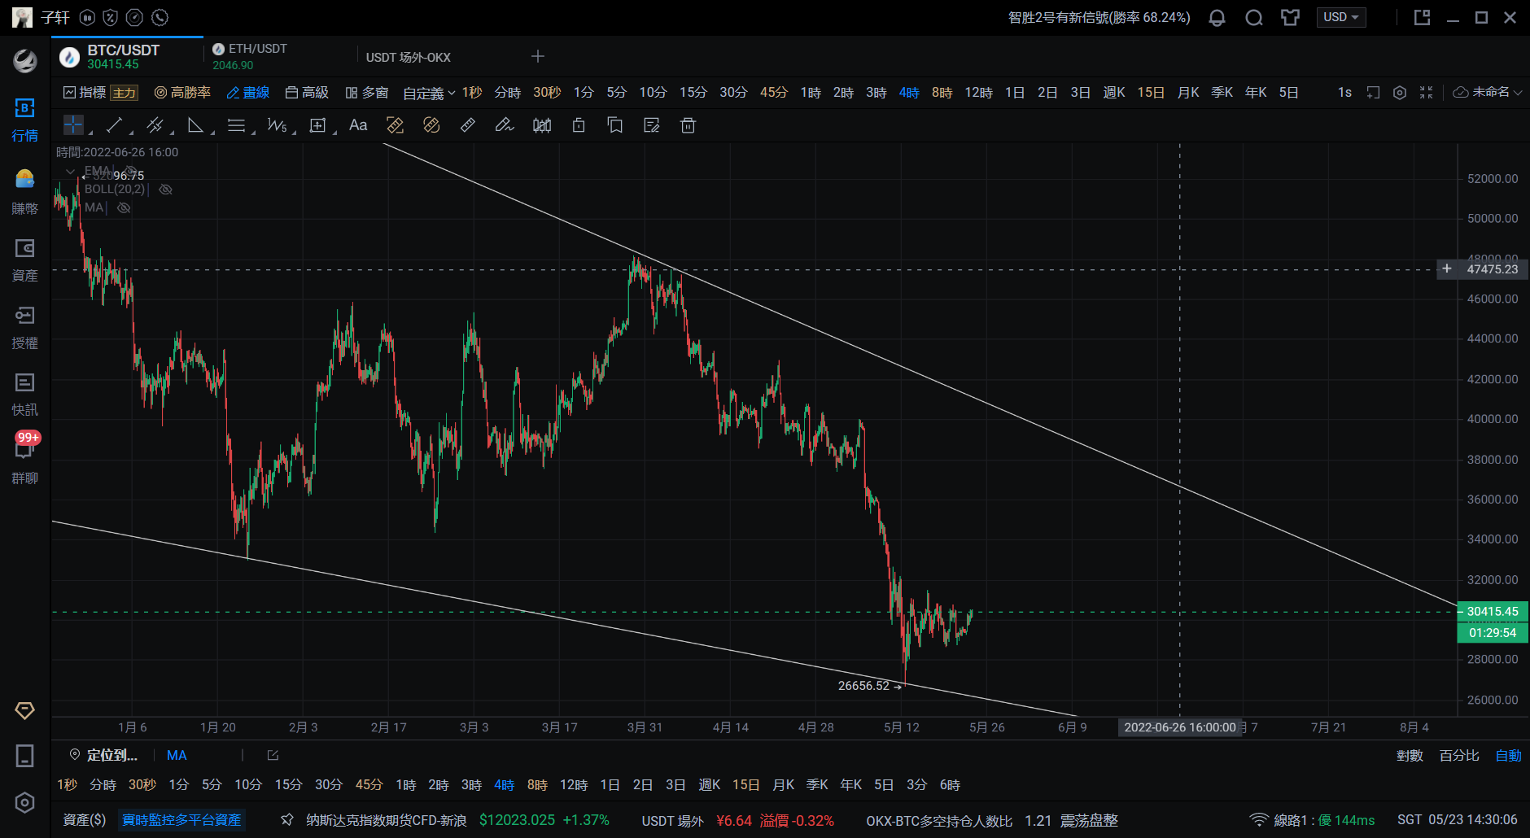This screenshot has height=838, width=1530.
Task: Toggle MA indicator visibility eye
Action: 124,207
